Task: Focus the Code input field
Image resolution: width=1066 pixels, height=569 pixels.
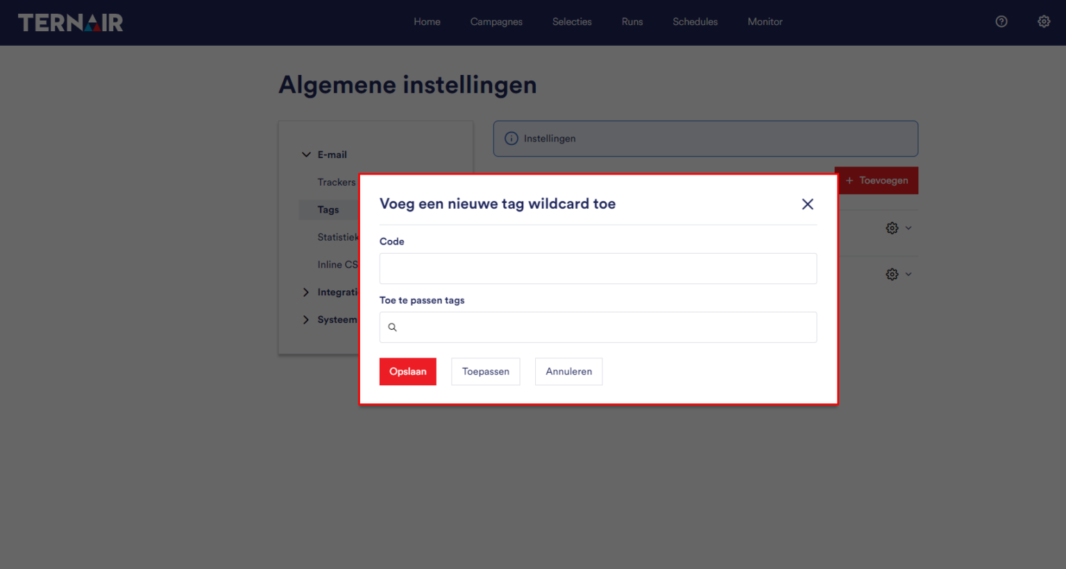Action: click(598, 268)
